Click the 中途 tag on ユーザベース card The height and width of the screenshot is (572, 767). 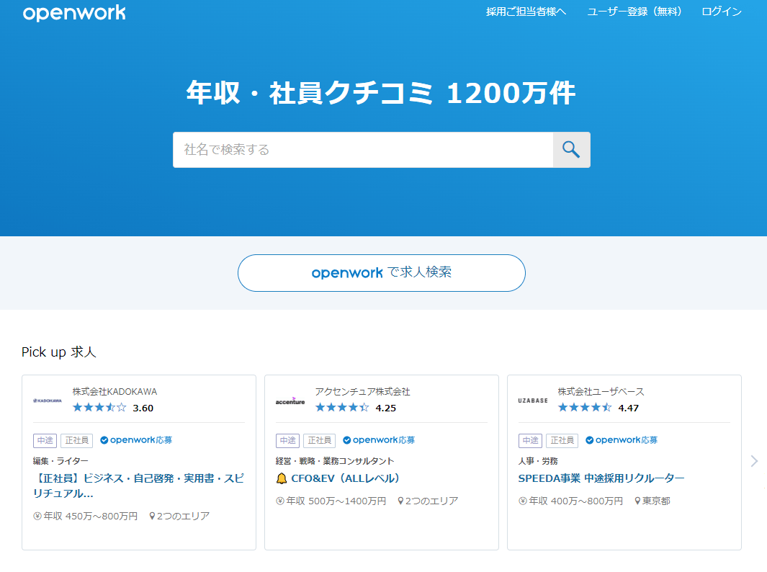(x=530, y=440)
